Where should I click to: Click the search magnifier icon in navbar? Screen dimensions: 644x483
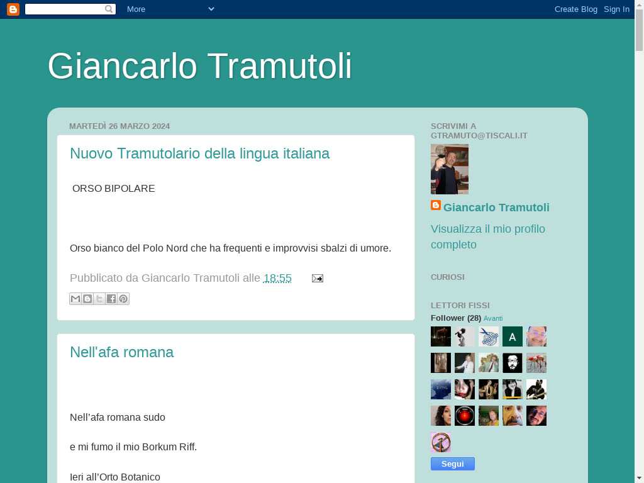(x=109, y=9)
